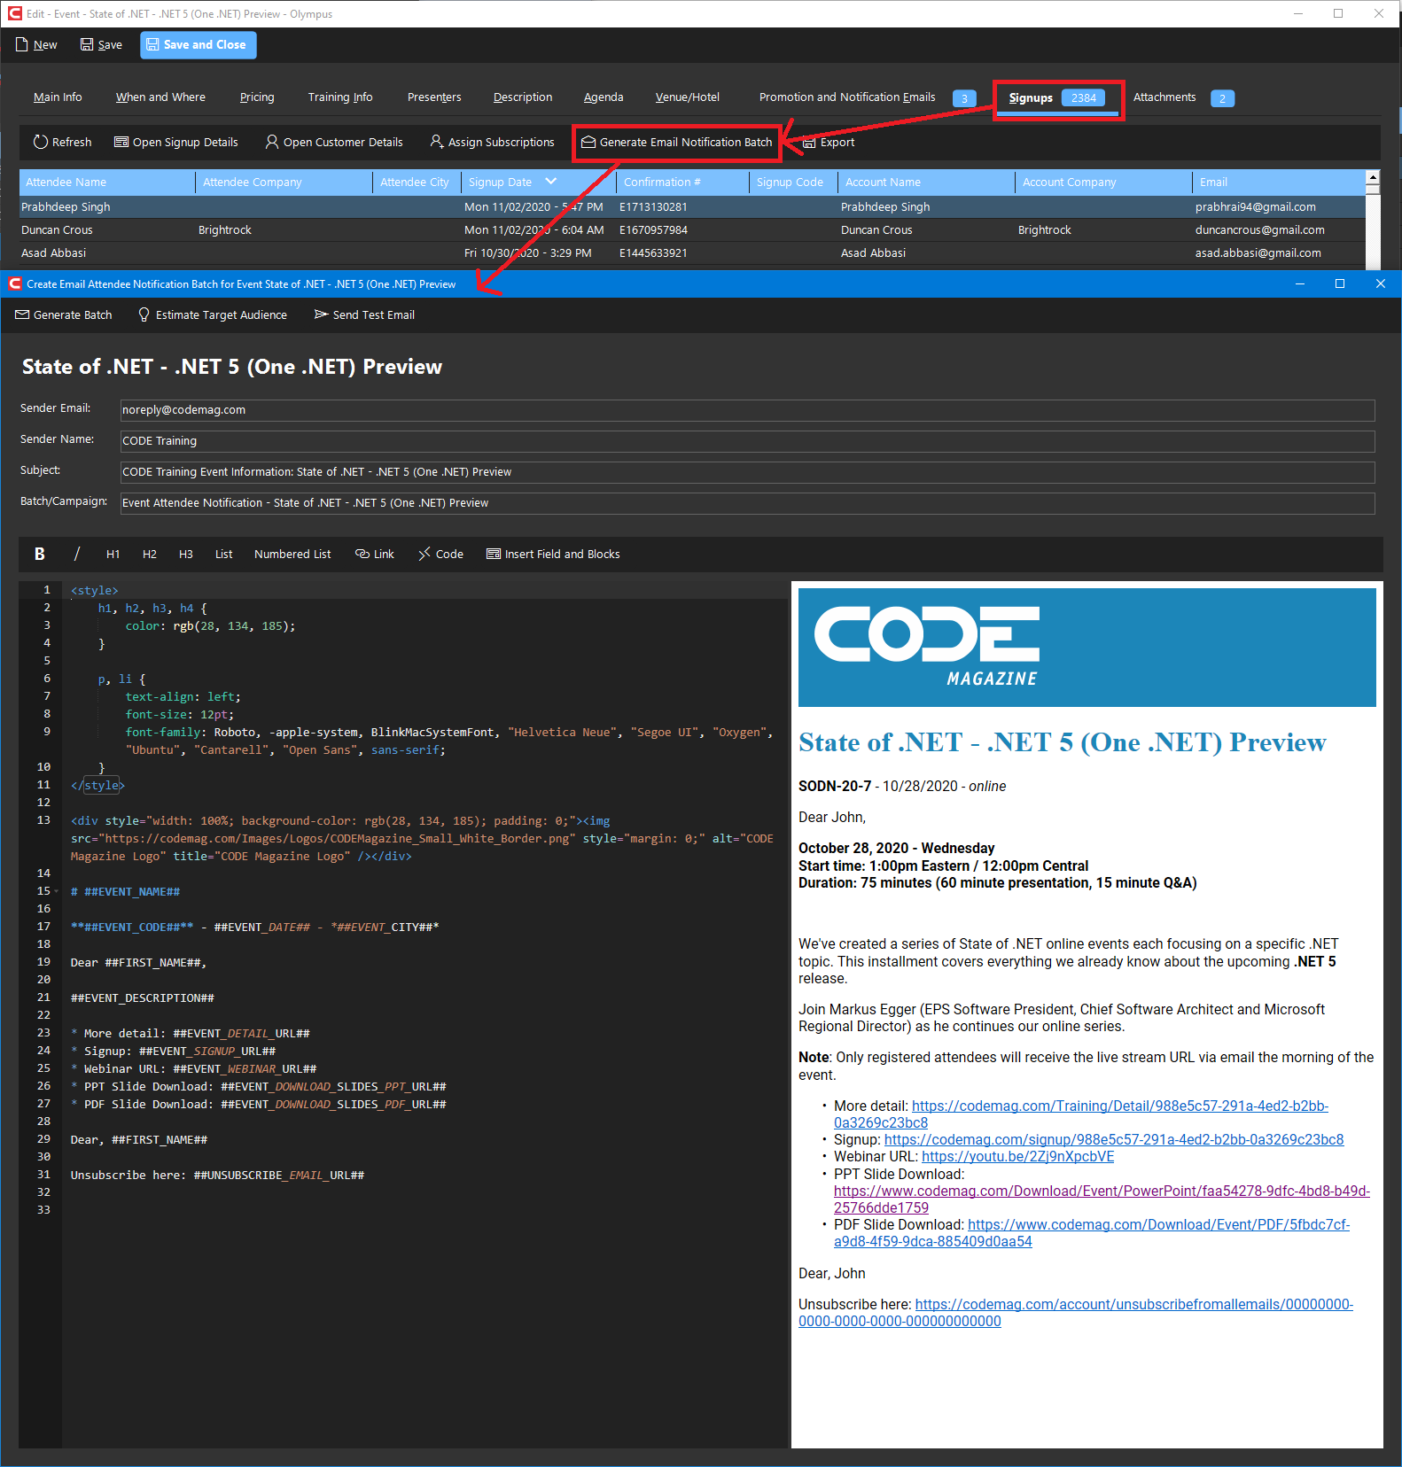Viewport: 1402px width, 1467px height.
Task: Apply H2 heading formatting
Action: click(x=150, y=555)
